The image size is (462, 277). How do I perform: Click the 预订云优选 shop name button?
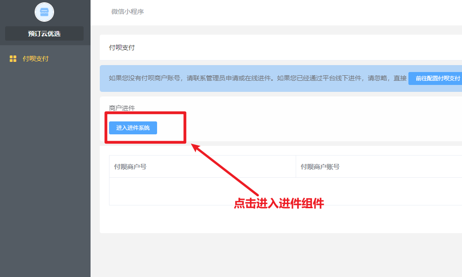(44, 34)
